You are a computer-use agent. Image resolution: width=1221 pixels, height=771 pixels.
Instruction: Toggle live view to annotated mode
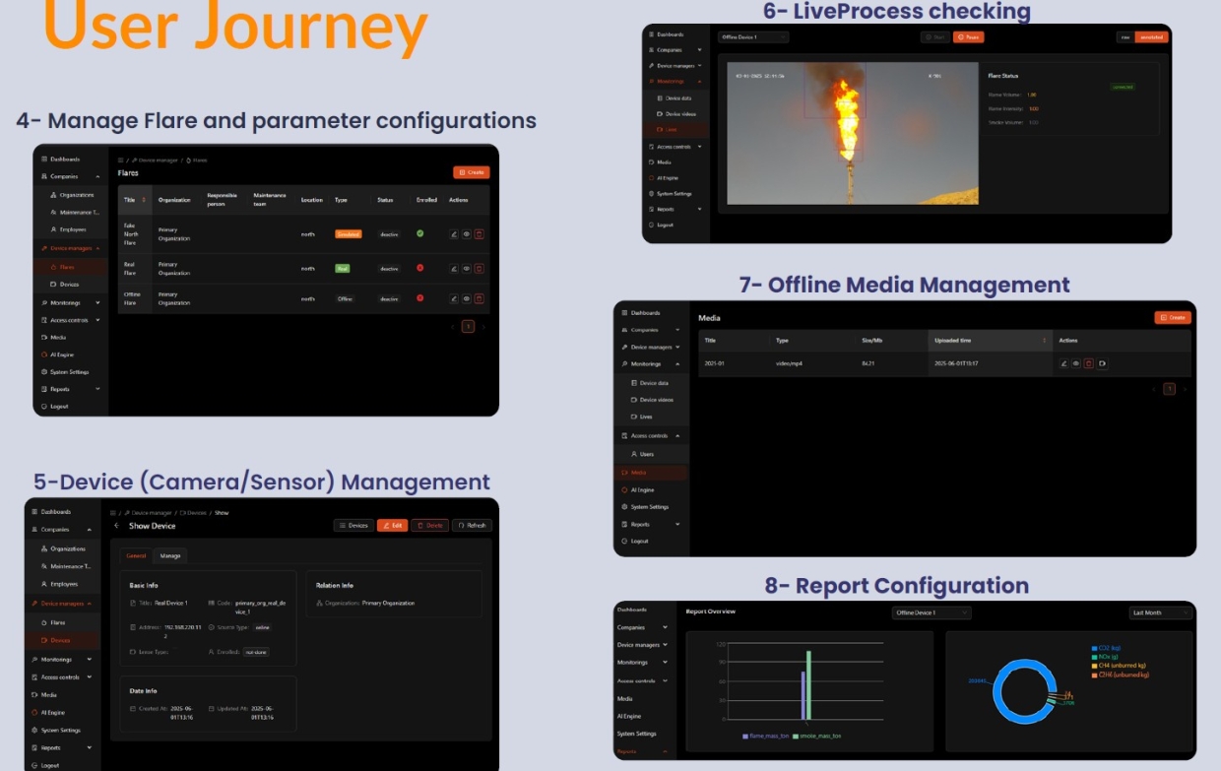click(x=1151, y=37)
